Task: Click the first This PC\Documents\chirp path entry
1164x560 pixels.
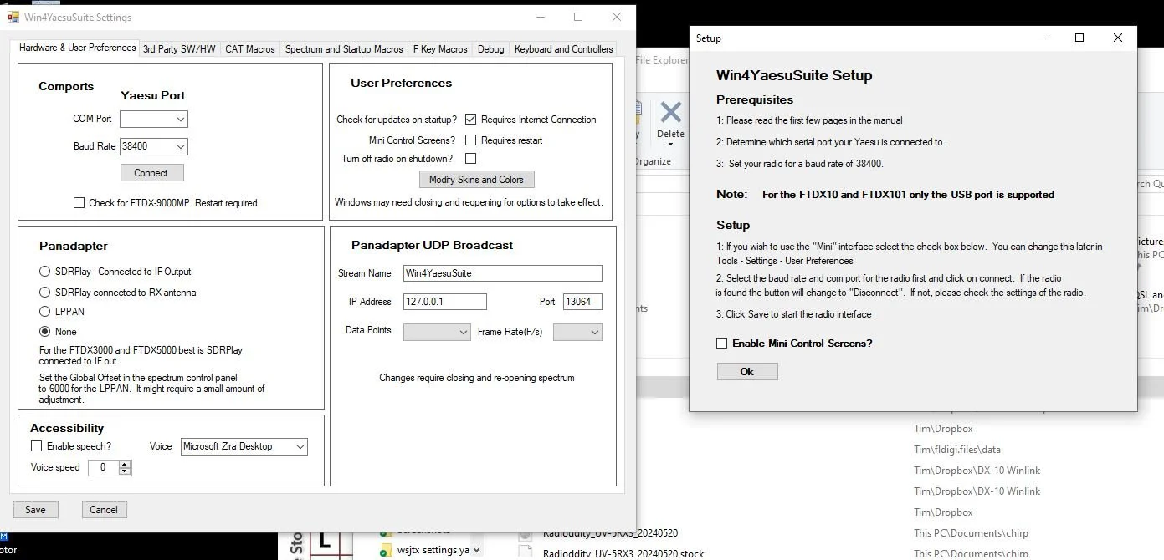Action: pyautogui.click(x=971, y=533)
